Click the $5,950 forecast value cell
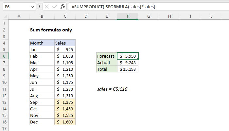The image size is (229, 131). tap(128, 56)
